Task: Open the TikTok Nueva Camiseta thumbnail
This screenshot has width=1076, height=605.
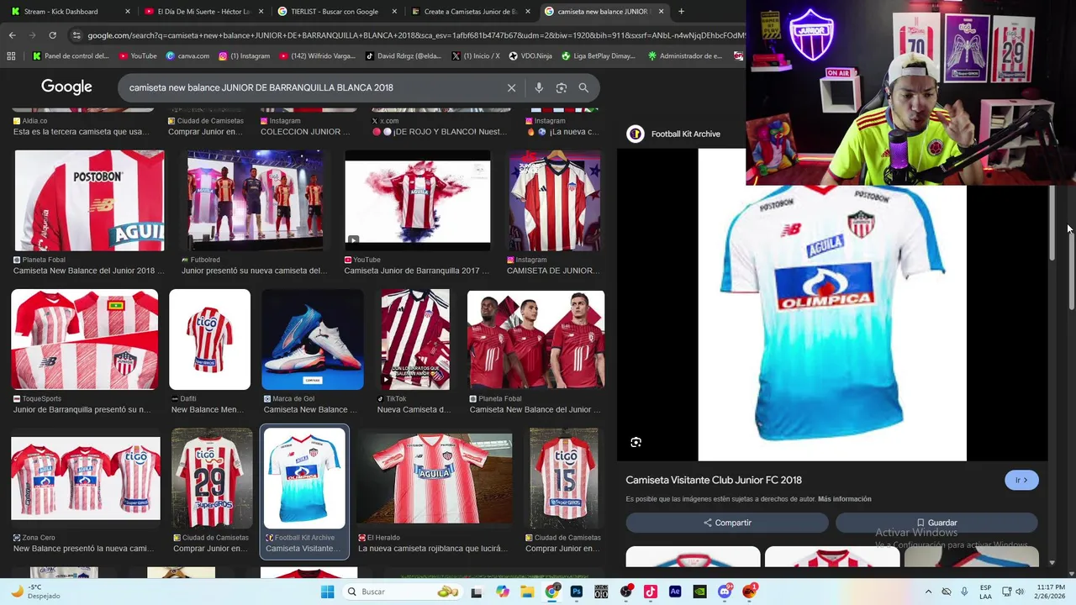Action: point(415,339)
